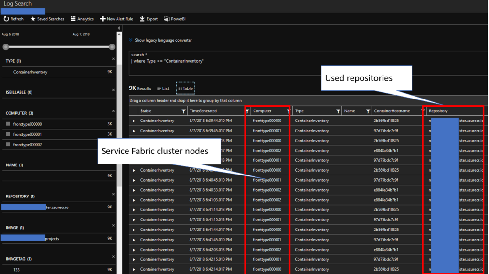Remove the ISBILLABLE filter section
The height and width of the screenshot is (274, 489).
[113, 90]
